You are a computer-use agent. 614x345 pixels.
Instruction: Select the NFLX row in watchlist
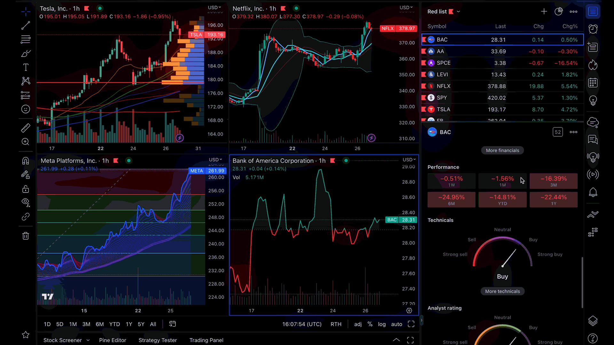click(502, 86)
